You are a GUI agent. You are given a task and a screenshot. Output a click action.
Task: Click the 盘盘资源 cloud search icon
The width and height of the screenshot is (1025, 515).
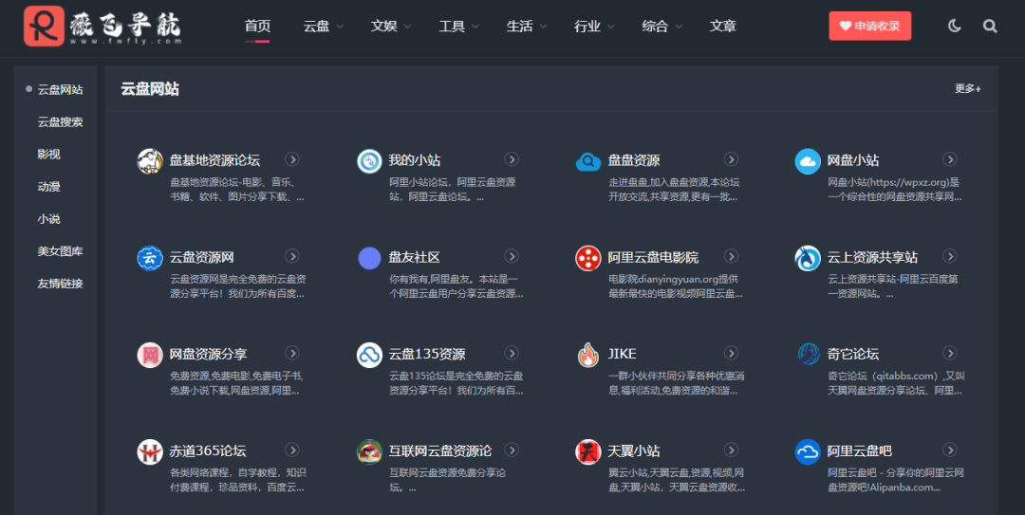588,161
